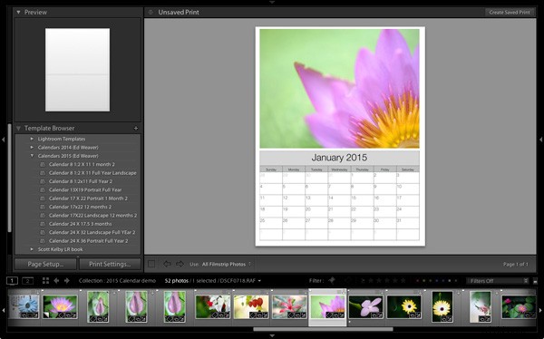Add new template with plus icon
The height and width of the screenshot is (339, 544).
click(x=136, y=128)
